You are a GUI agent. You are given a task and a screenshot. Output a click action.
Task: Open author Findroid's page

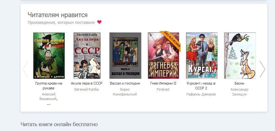[163, 89]
